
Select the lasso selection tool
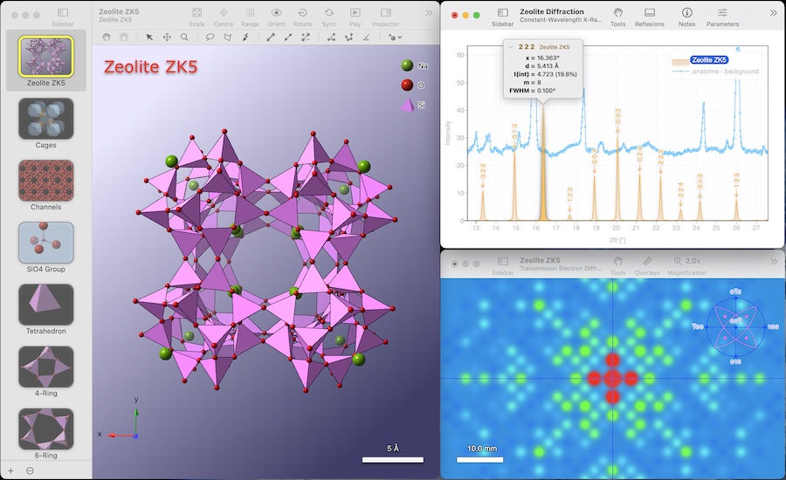tap(210, 37)
